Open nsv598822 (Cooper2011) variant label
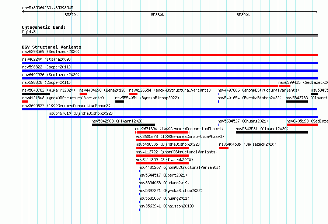Image resolution: width=328 pixels, height=224 pixels. click(x=46, y=67)
